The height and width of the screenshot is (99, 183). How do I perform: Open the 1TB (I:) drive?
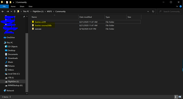click(10, 78)
